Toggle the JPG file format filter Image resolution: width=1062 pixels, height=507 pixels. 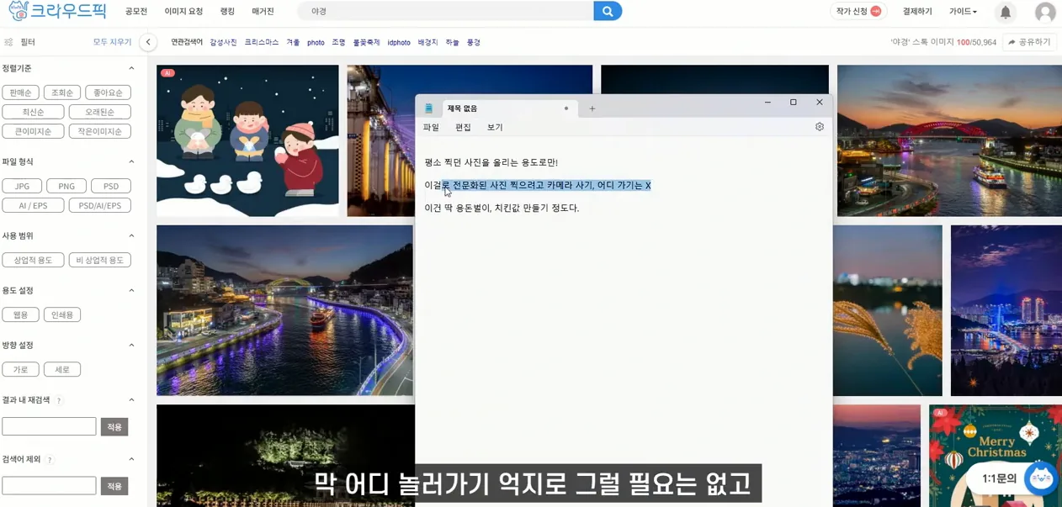coord(22,186)
